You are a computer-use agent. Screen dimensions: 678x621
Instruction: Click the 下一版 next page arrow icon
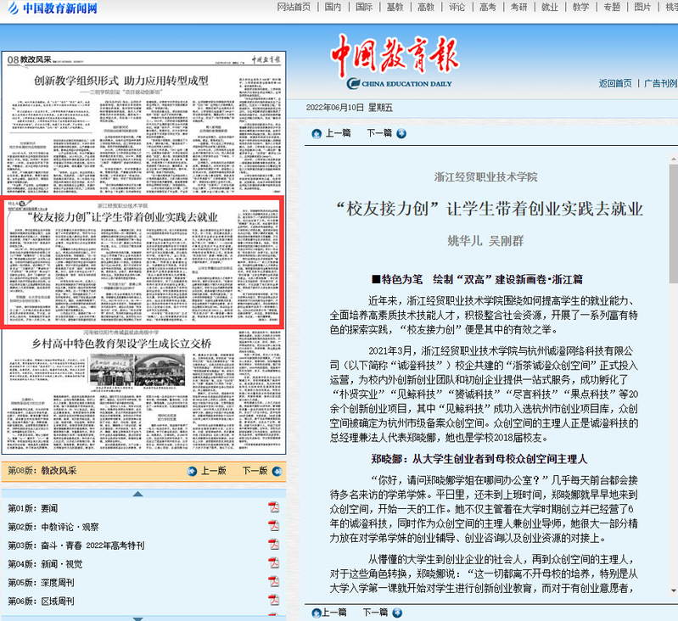point(276,471)
